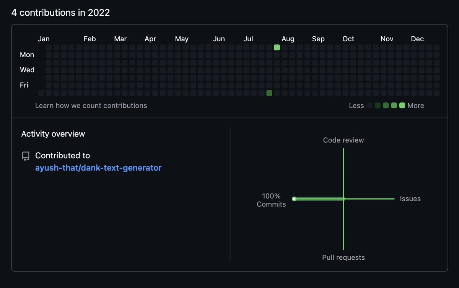
Task: Click the 'Mon' weekday label
Action: (27, 55)
